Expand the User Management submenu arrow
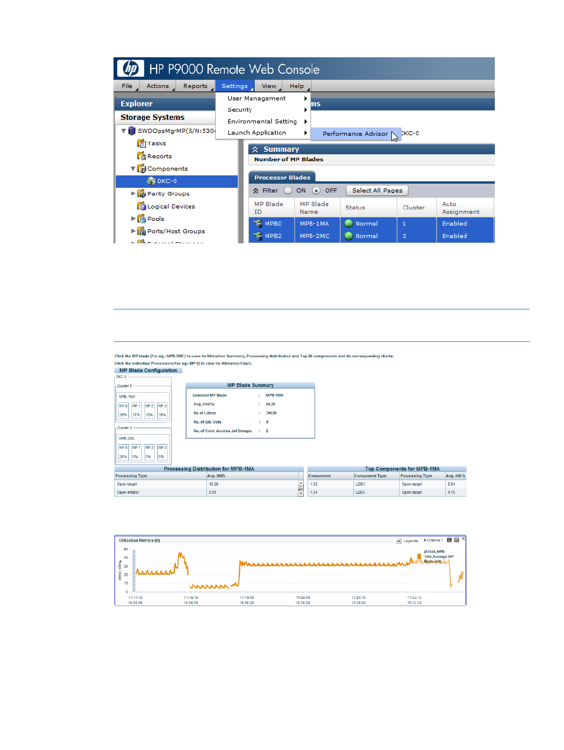The image size is (564, 750). point(306,99)
